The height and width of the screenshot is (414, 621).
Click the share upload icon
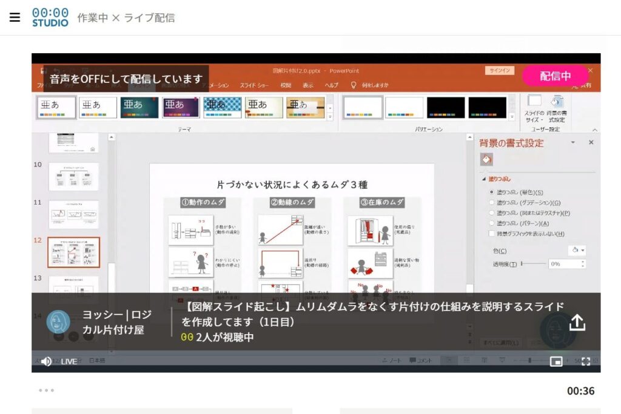pos(577,322)
